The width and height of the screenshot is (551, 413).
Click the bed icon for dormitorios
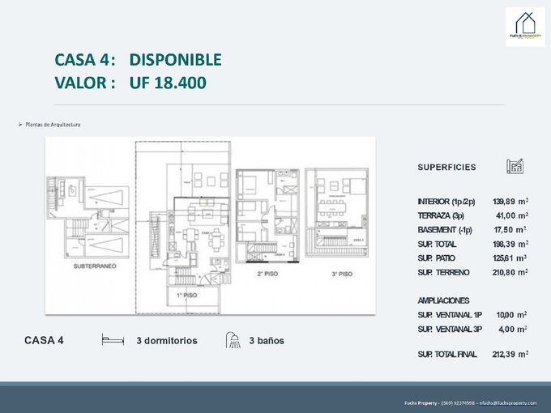[x=113, y=339]
